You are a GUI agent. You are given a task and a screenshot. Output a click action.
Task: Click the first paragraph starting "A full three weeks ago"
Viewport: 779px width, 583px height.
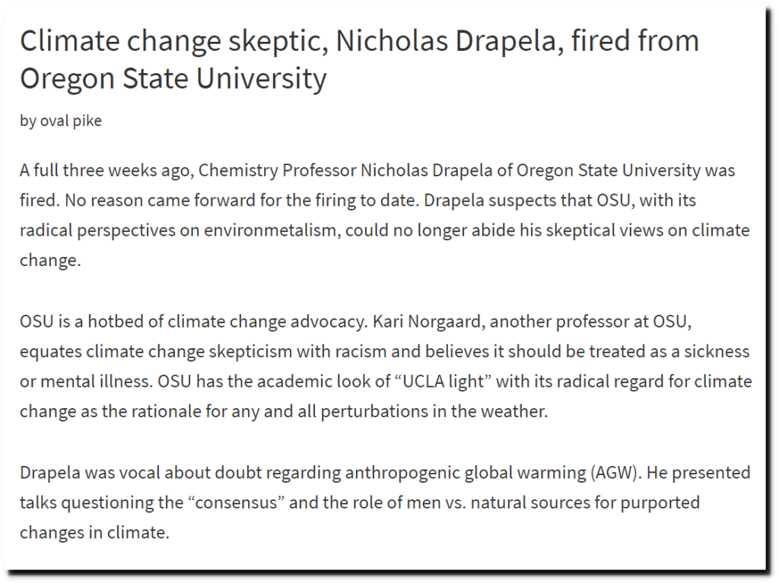click(384, 215)
